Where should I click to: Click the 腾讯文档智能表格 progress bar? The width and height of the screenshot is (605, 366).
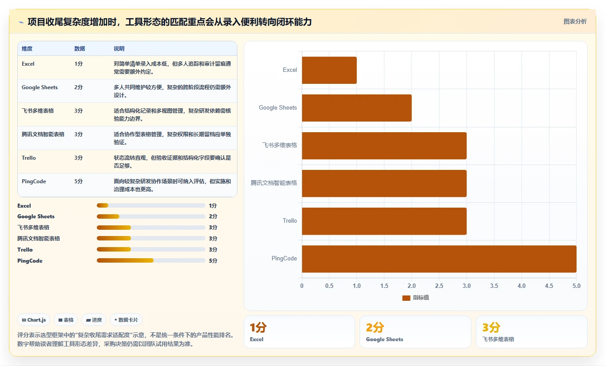(151, 238)
